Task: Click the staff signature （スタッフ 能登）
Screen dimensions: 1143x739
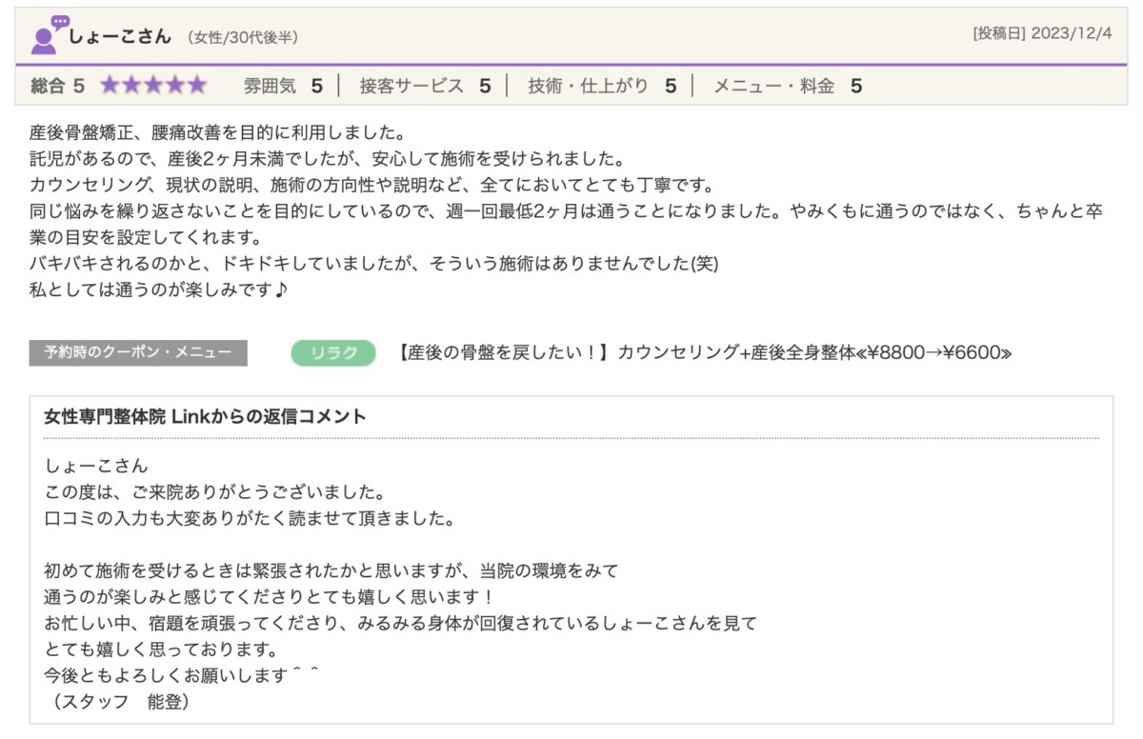Action: coord(121,702)
